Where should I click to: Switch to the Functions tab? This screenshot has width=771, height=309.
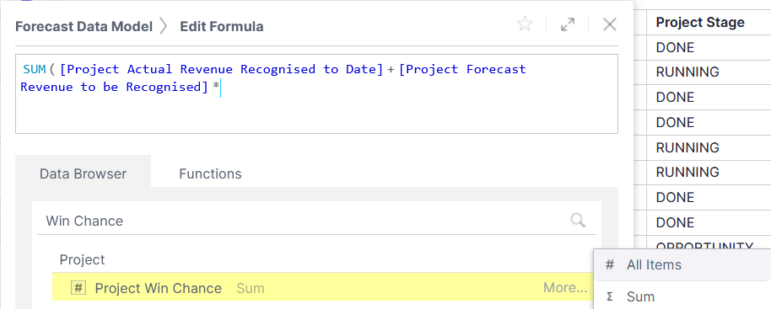[210, 173]
